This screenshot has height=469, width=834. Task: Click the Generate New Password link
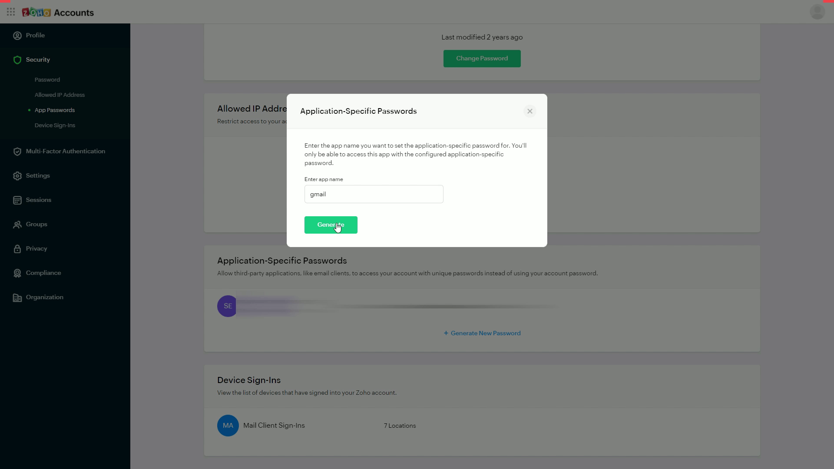[x=482, y=333]
